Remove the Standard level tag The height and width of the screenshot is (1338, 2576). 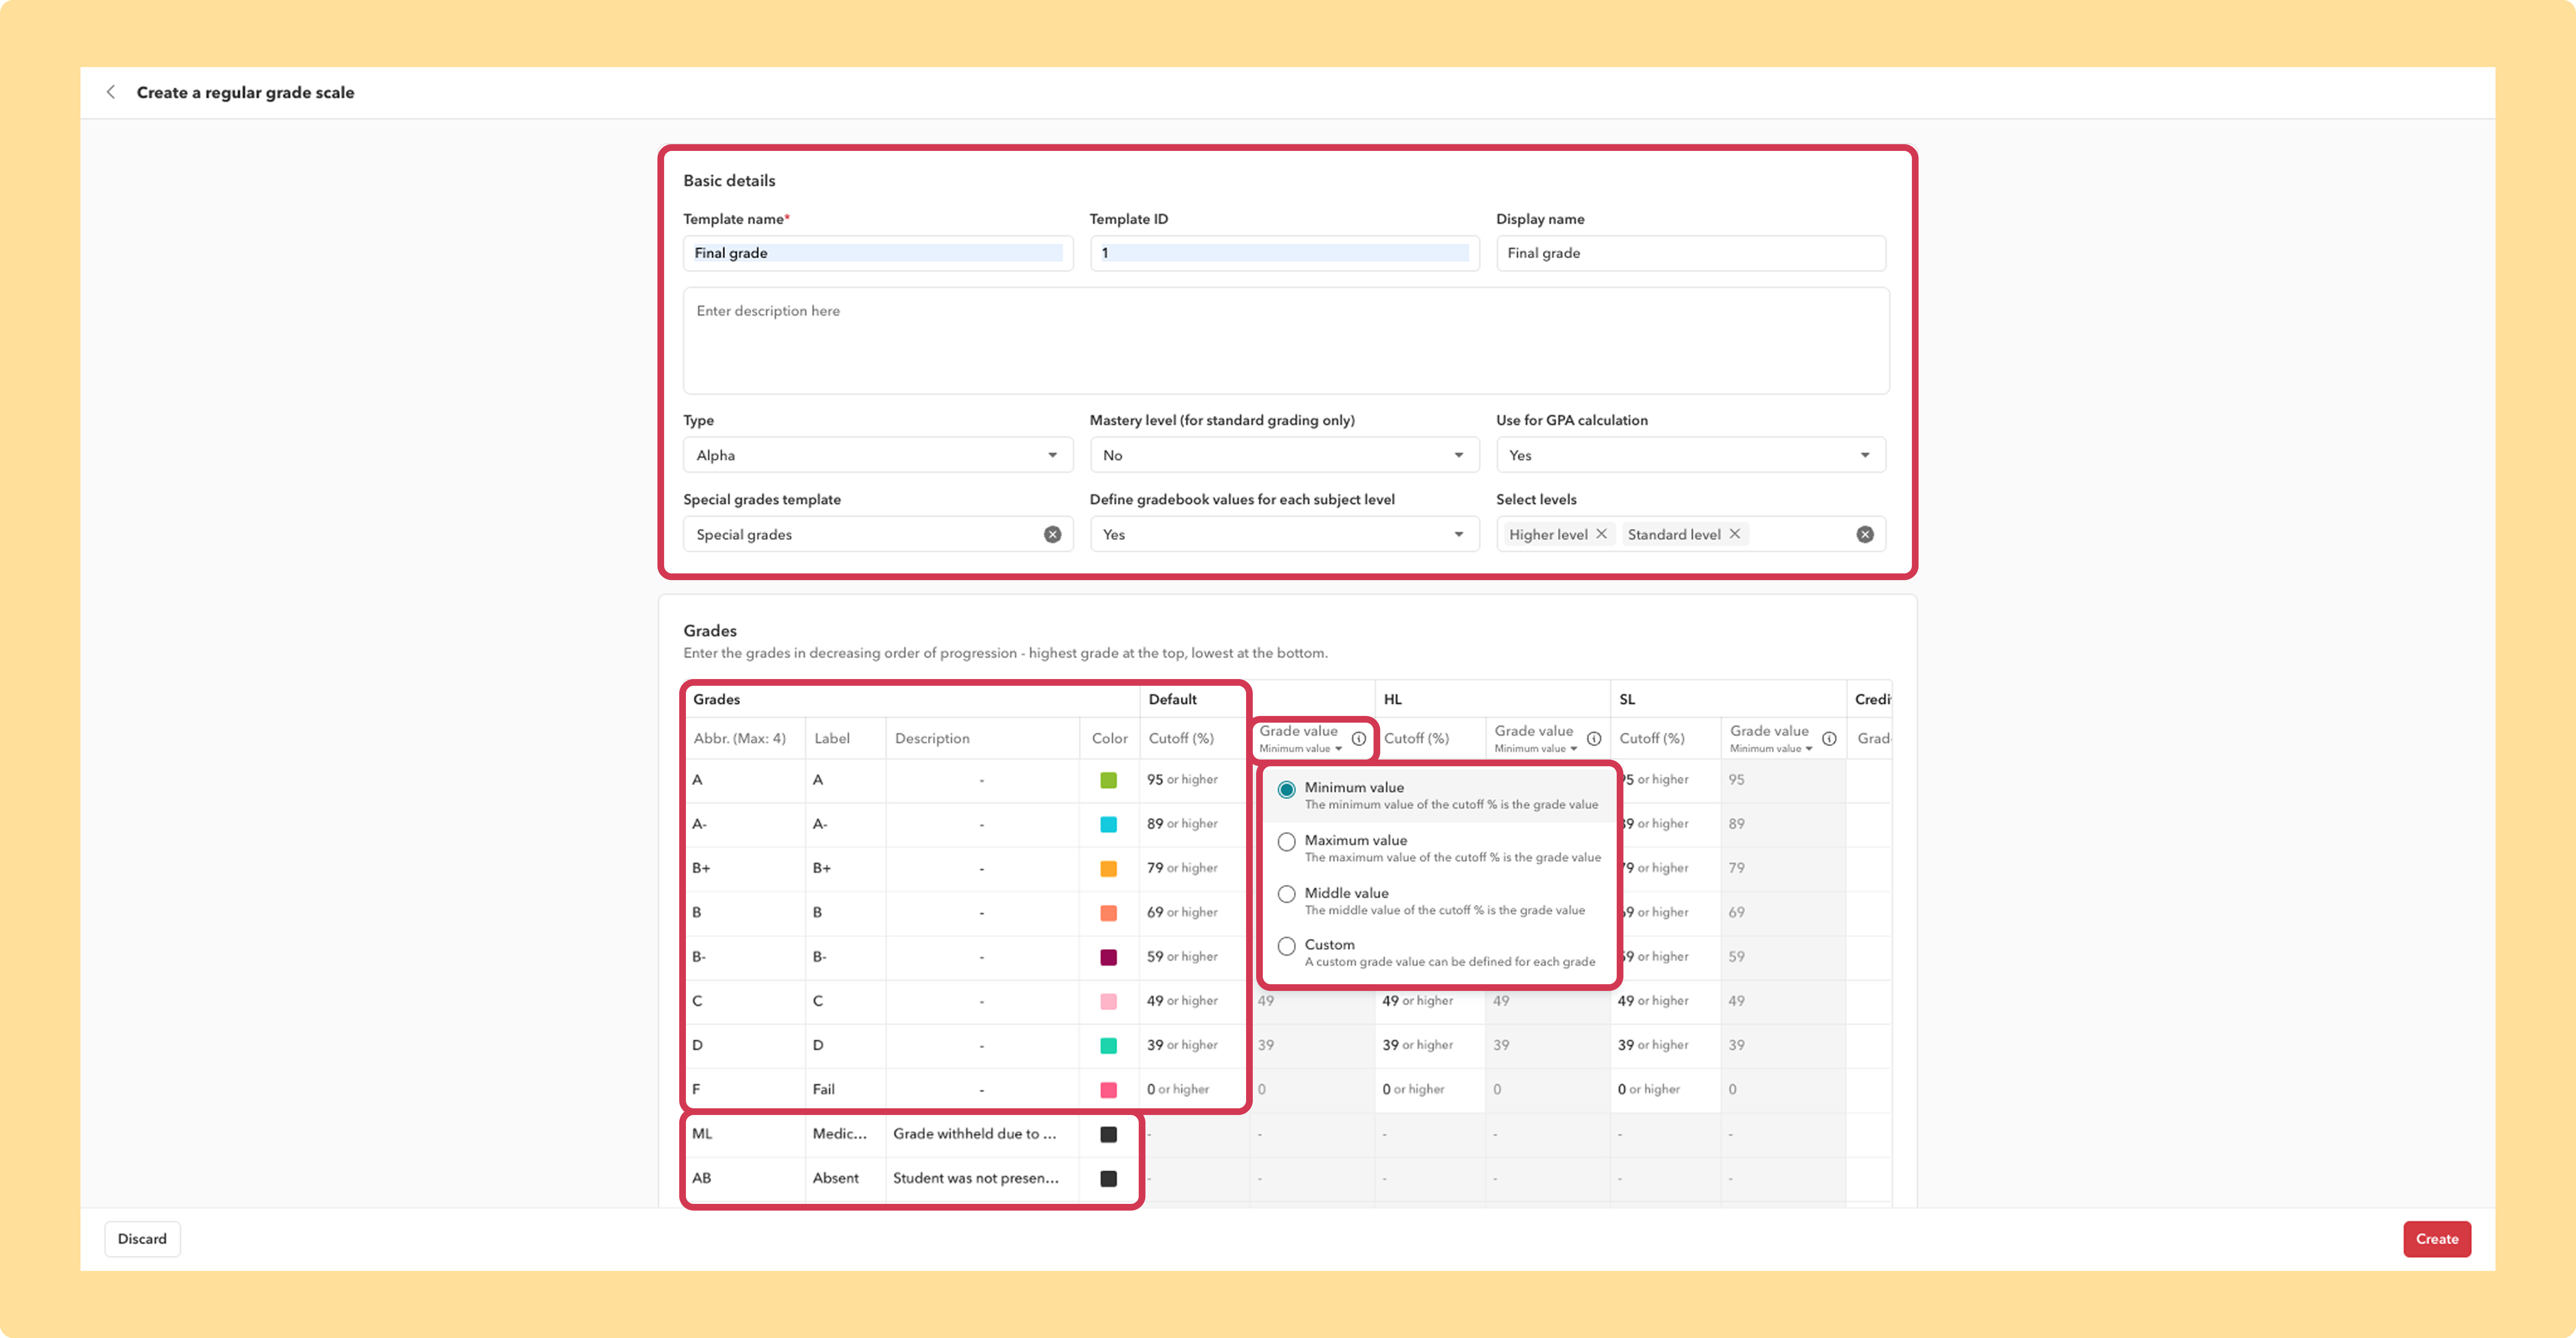click(1735, 534)
